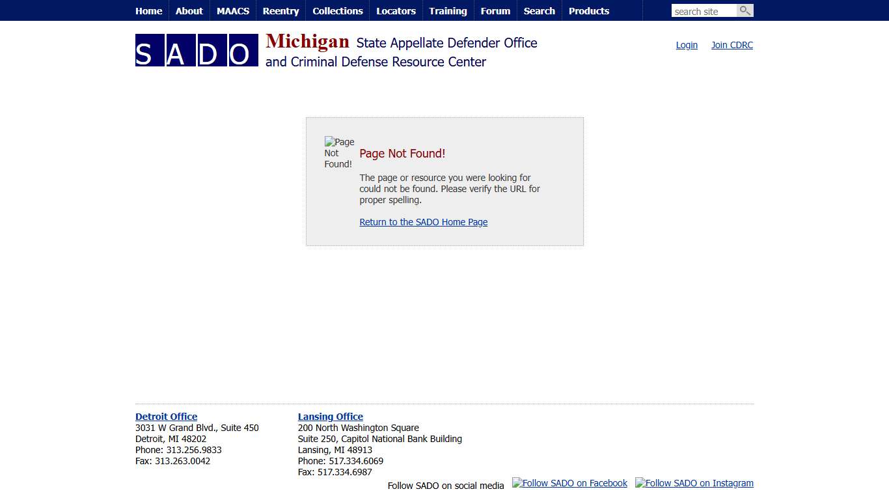Open the Locators menu item
The height and width of the screenshot is (500, 889).
pyautogui.click(x=396, y=10)
